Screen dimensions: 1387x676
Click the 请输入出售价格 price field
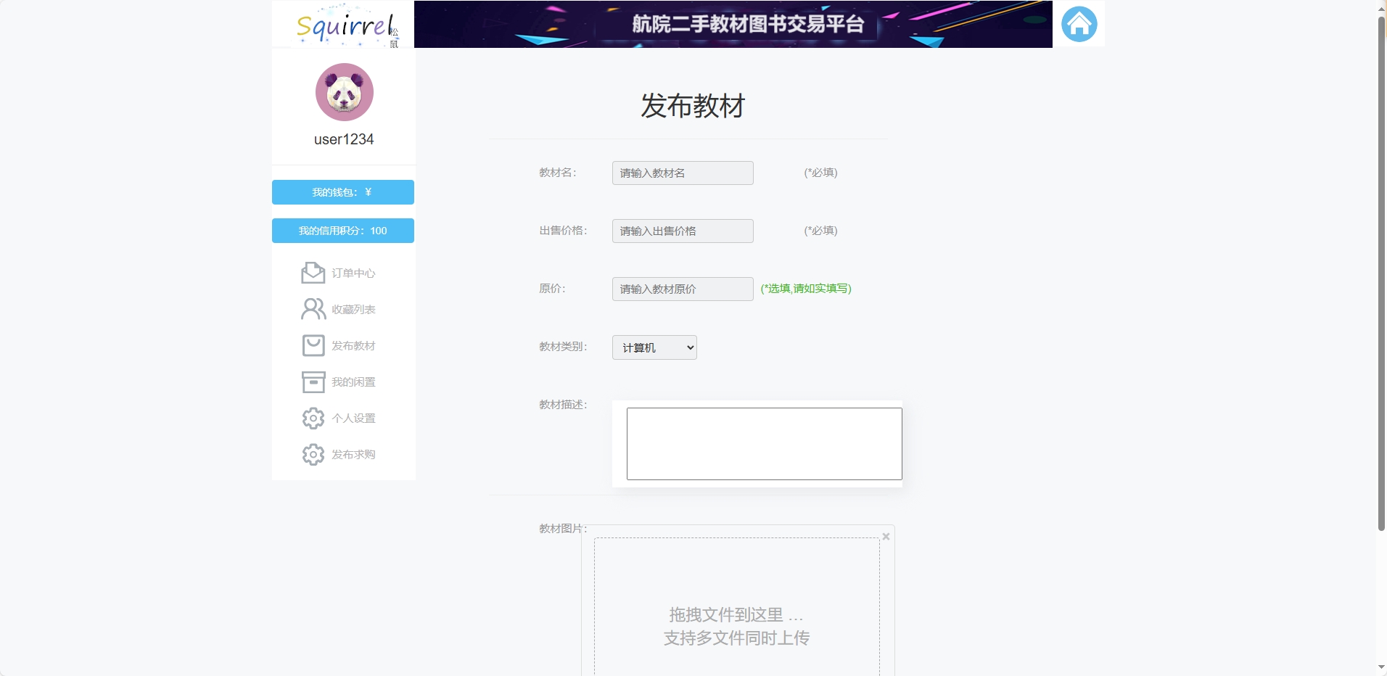682,231
